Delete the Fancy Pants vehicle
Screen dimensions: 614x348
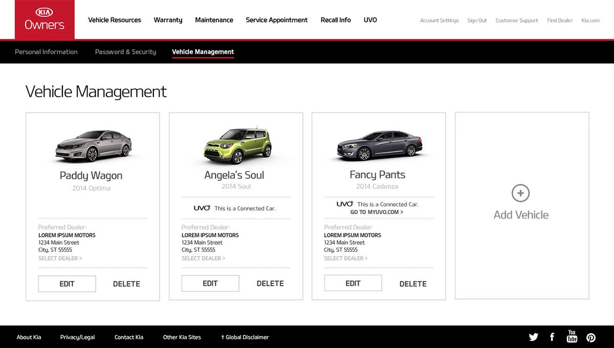click(x=413, y=284)
